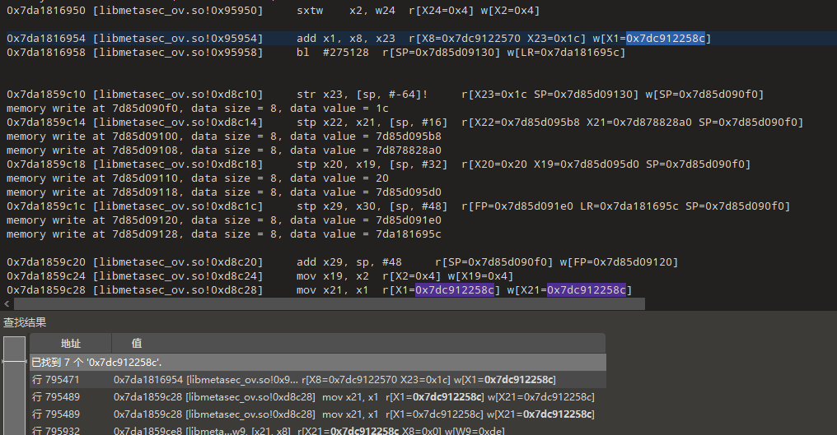837x435 pixels.
Task: Click purple-highlighted X1 value in mov x21 line
Action: (x=454, y=289)
